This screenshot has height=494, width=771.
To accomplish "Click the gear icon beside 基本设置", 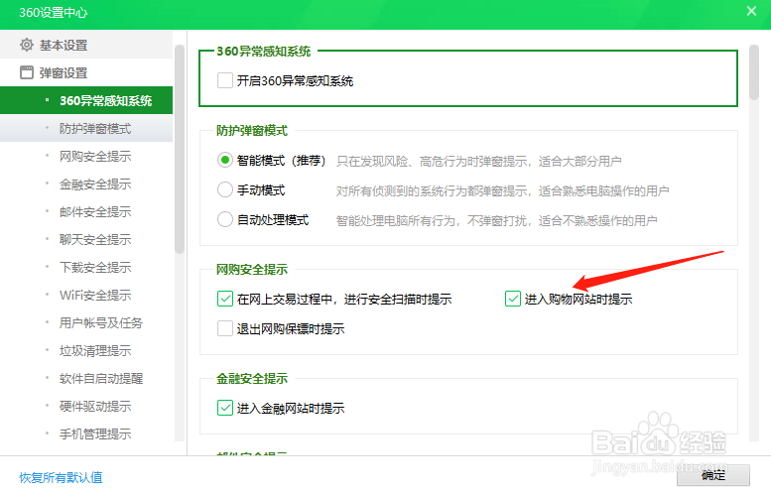I will [x=27, y=45].
